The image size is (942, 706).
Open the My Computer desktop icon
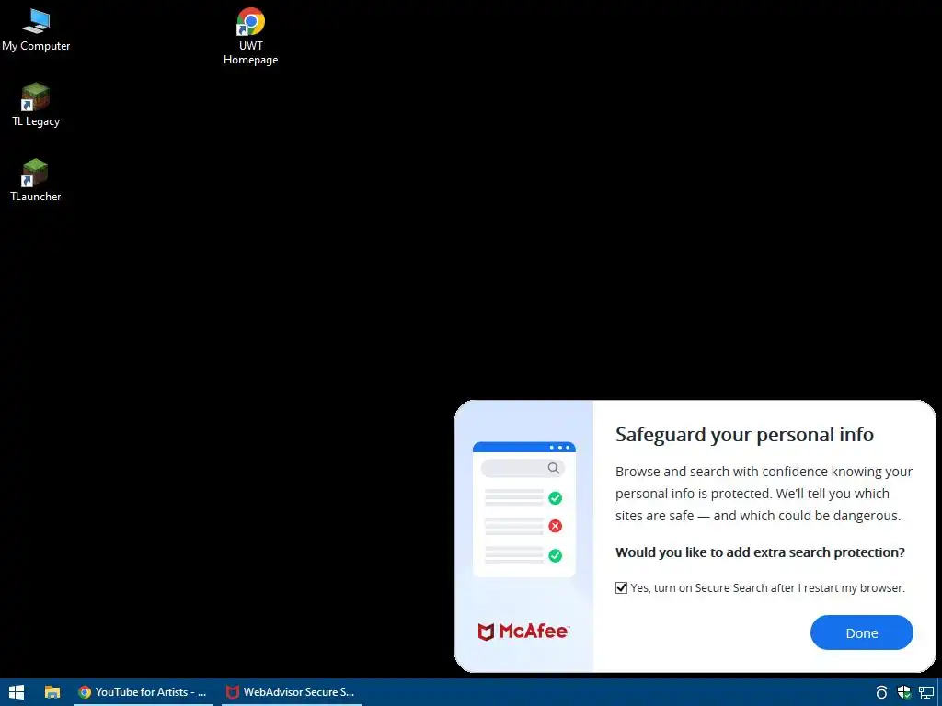click(36, 30)
